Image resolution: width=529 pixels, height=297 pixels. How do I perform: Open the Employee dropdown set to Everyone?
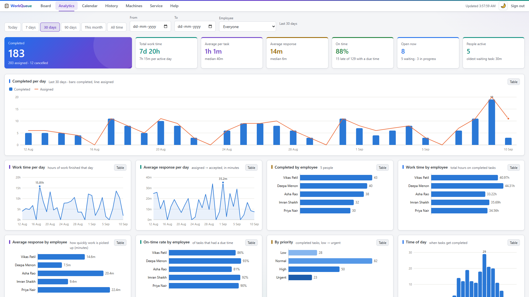(x=247, y=27)
